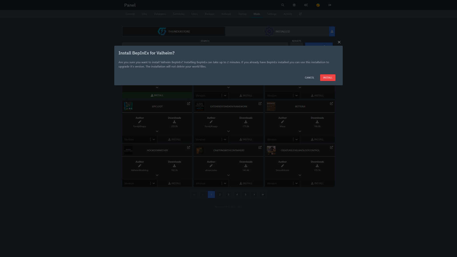Expand EpicLoot details chevron
The width and height of the screenshot is (457, 257).
[x=157, y=131]
